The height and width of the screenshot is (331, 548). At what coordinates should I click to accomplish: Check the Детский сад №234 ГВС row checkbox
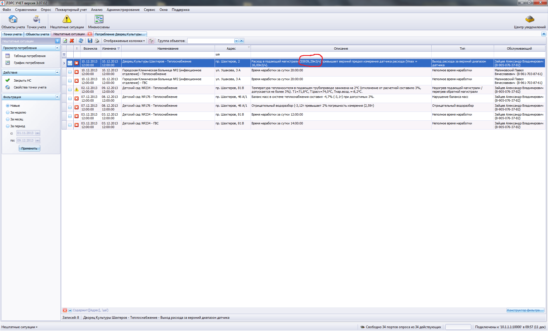[x=70, y=125]
